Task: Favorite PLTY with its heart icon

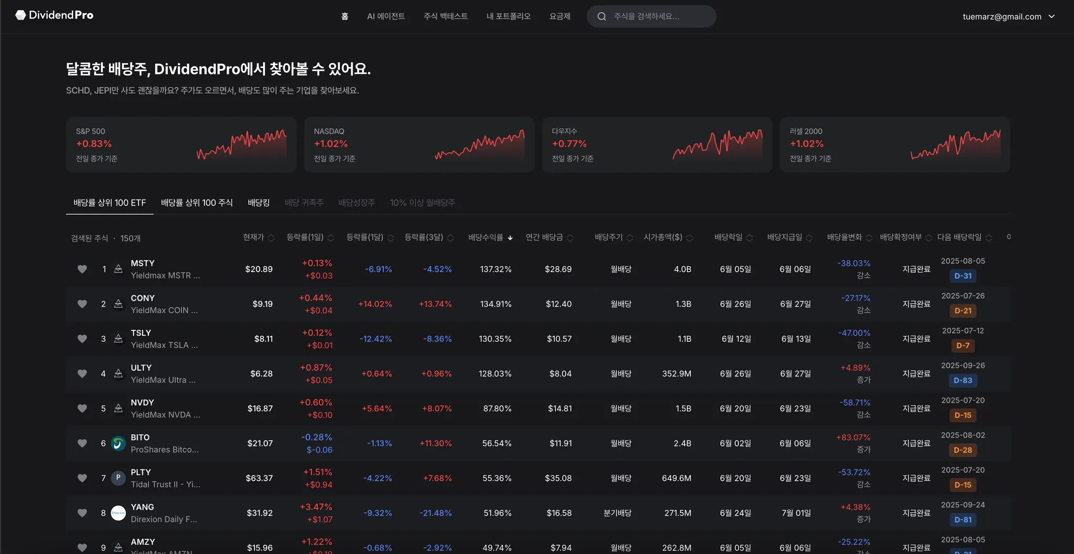Action: point(82,478)
